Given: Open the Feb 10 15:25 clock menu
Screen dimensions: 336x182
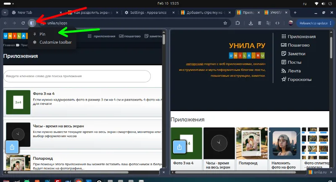Looking at the screenshot, I should (168, 3).
